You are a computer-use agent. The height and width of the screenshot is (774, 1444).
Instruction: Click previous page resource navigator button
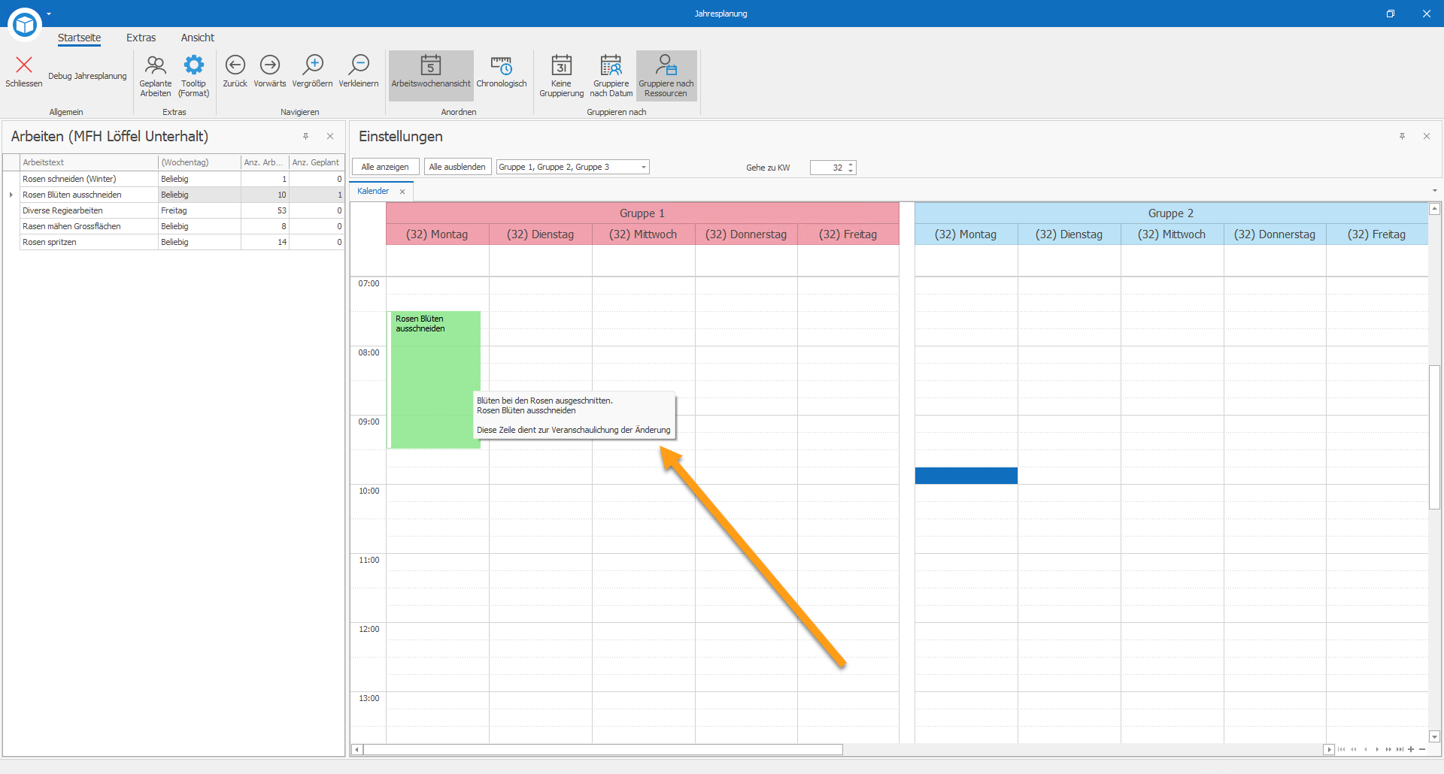click(1354, 749)
